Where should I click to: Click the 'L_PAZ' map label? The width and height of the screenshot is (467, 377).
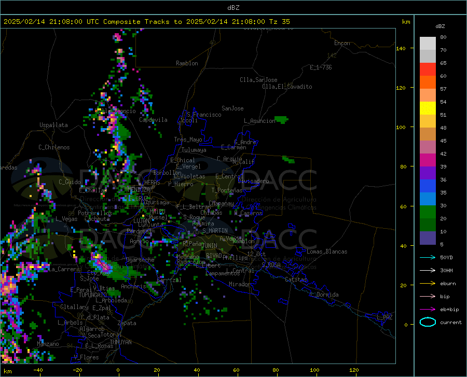tap(384, 317)
